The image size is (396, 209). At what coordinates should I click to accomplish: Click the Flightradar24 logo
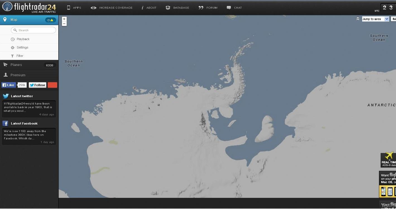pyautogui.click(x=29, y=7)
